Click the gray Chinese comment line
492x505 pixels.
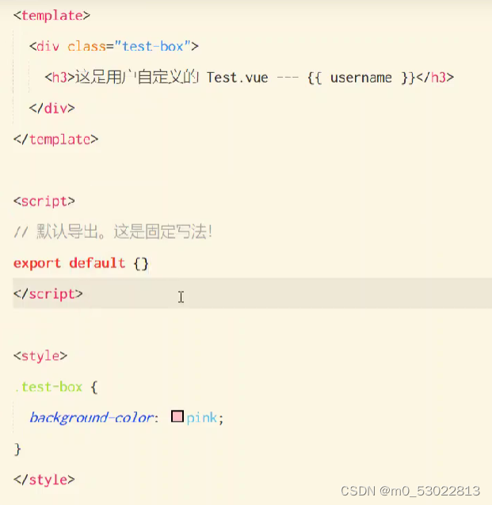pyautogui.click(x=113, y=231)
